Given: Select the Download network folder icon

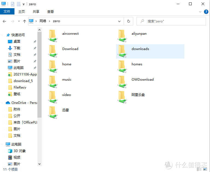Looking at the screenshot, I should tap(53, 51).
